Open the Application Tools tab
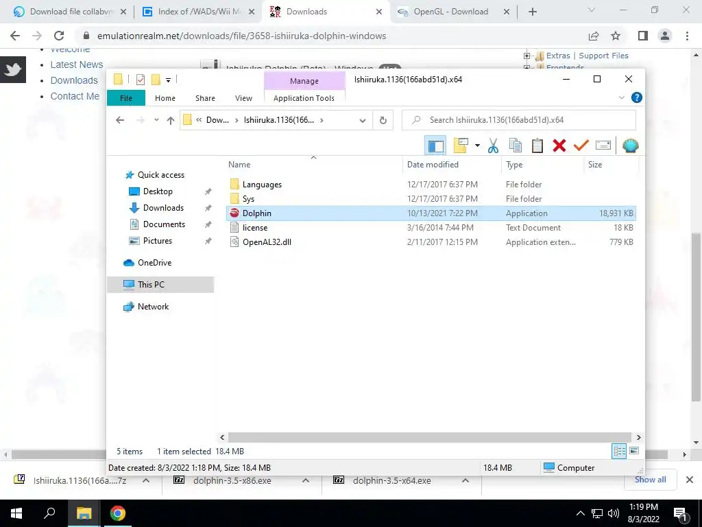Viewport: 702px width, 527px height. pyautogui.click(x=304, y=98)
